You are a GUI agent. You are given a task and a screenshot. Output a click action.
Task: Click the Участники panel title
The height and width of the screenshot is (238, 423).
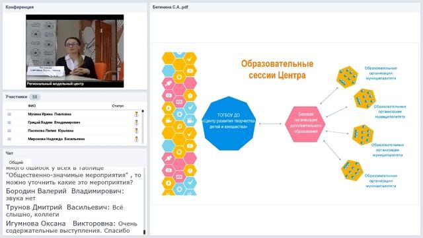click(16, 97)
